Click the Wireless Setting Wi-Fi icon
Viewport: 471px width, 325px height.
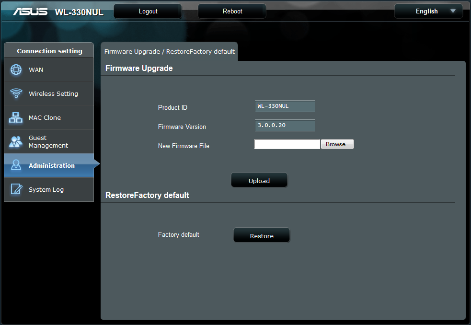(16, 93)
